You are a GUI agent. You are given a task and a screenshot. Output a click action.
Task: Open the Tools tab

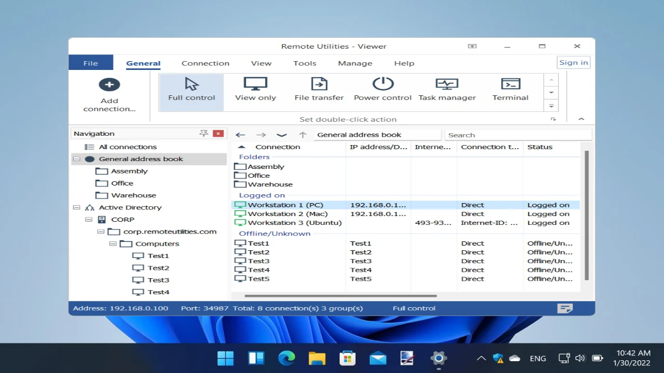click(x=305, y=63)
